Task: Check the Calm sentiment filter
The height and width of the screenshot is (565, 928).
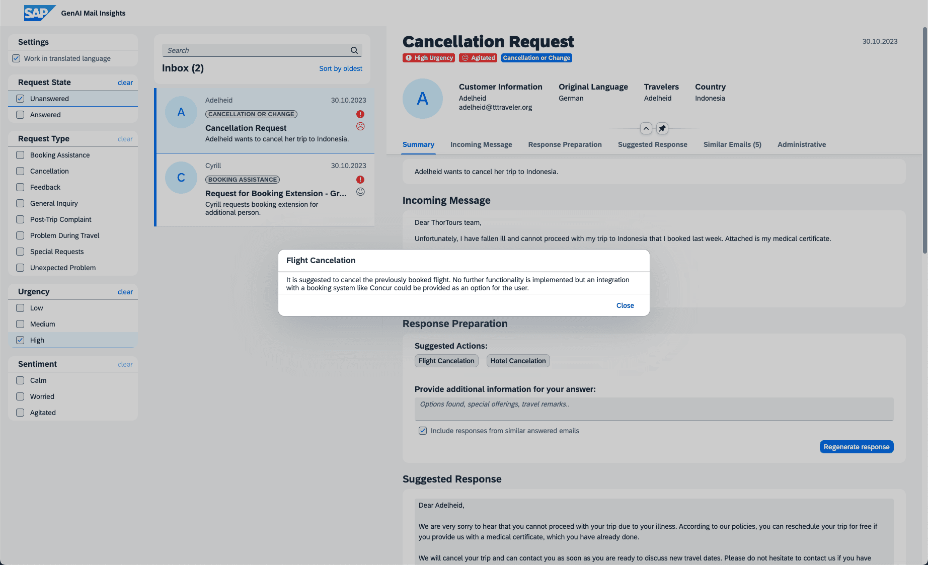Action: (20, 380)
